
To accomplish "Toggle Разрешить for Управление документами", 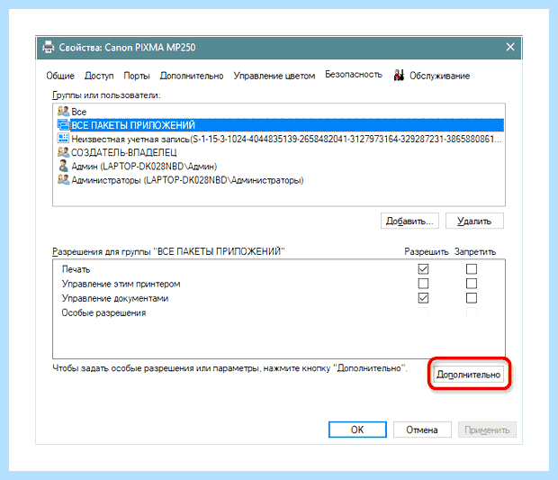I will tap(423, 298).
